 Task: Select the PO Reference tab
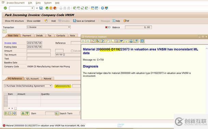pos(15,78)
